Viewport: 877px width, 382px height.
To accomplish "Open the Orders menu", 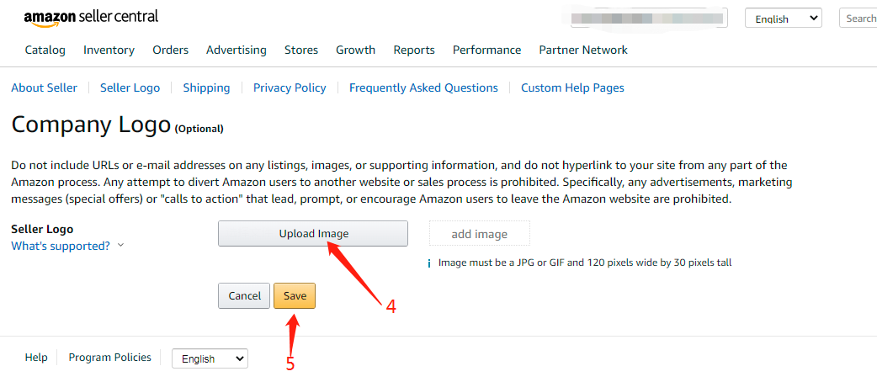I will tap(170, 50).
